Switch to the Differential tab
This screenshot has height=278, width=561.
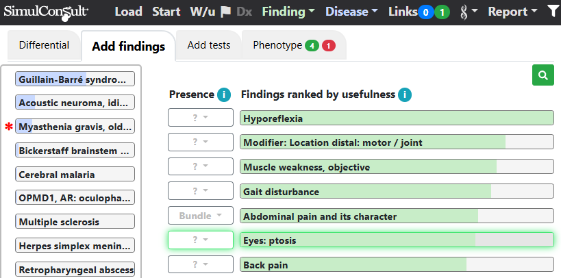point(44,45)
